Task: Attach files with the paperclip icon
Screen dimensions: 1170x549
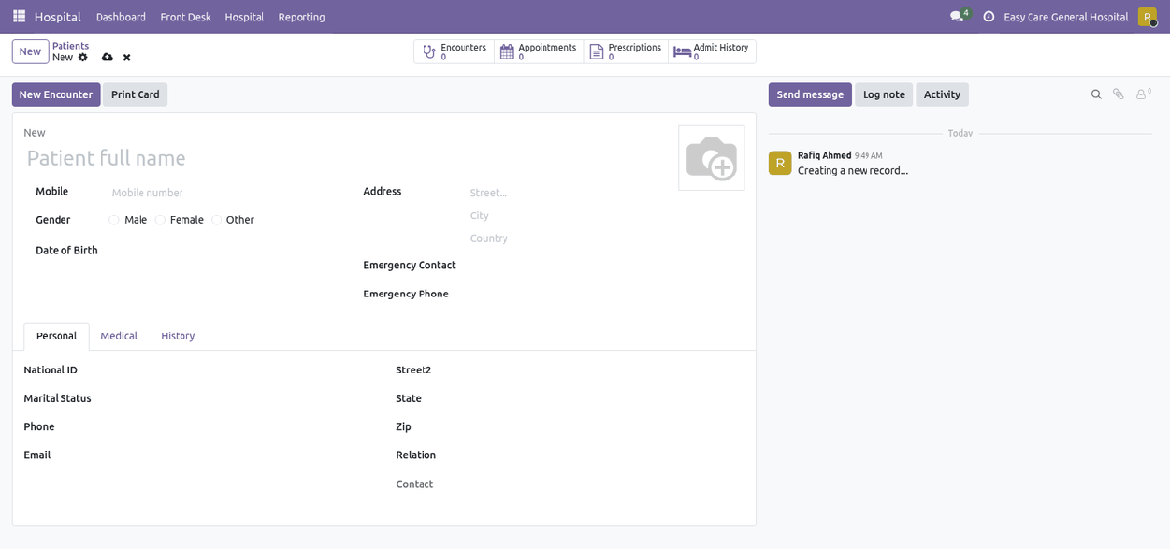Action: click(x=1117, y=94)
